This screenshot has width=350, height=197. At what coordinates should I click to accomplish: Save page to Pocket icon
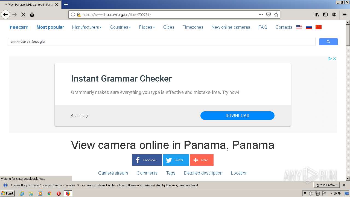coord(269,15)
